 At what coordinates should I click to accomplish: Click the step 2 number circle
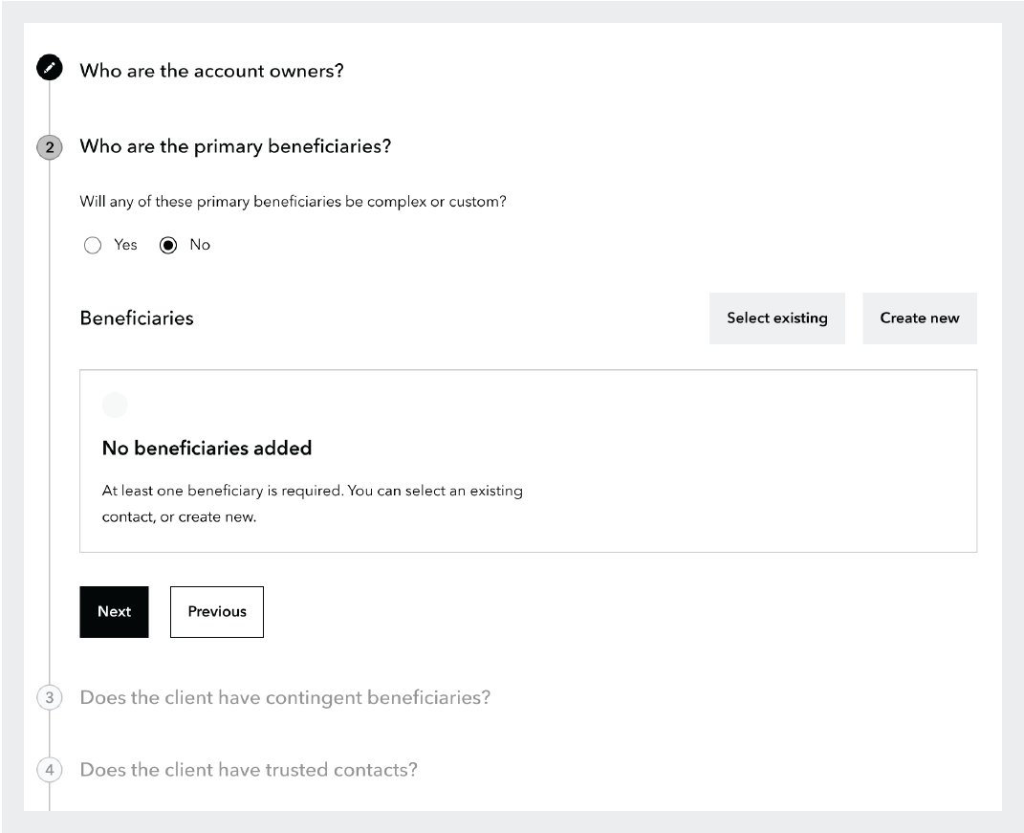[49, 147]
